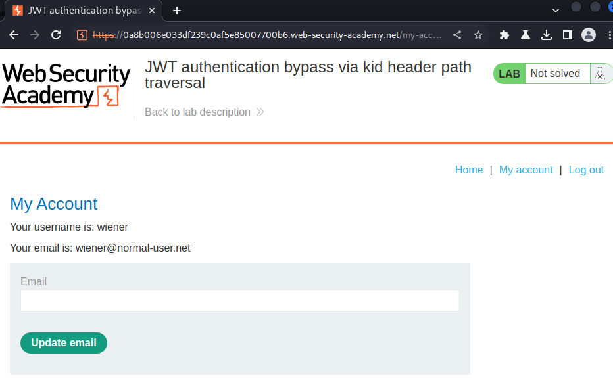This screenshot has width=613, height=389.
Task: Share this page via share icon
Action: click(457, 35)
